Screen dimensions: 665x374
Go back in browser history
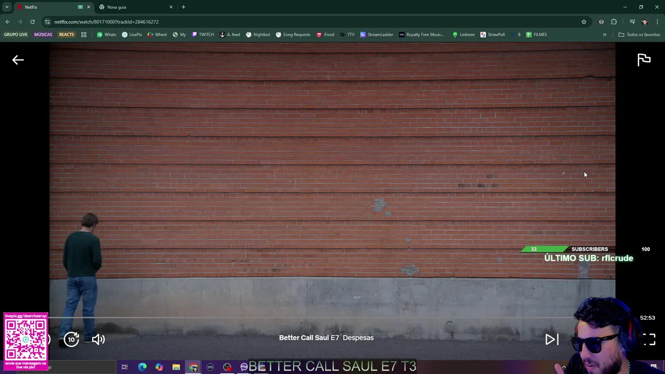(x=8, y=22)
